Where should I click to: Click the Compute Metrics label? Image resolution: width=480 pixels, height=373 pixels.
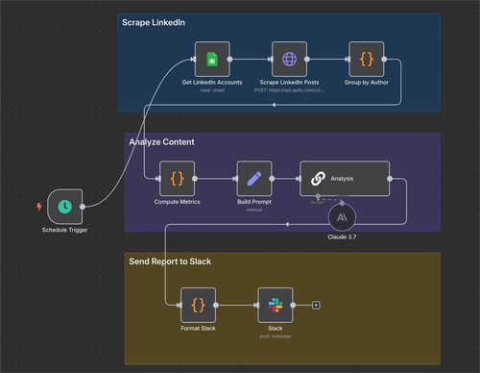coord(177,202)
